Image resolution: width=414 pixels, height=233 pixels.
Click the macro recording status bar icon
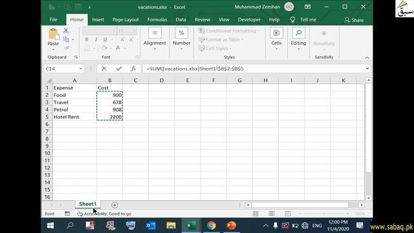pos(67,214)
